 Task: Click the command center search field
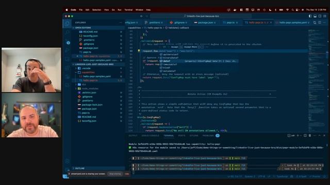[x=201, y=16]
